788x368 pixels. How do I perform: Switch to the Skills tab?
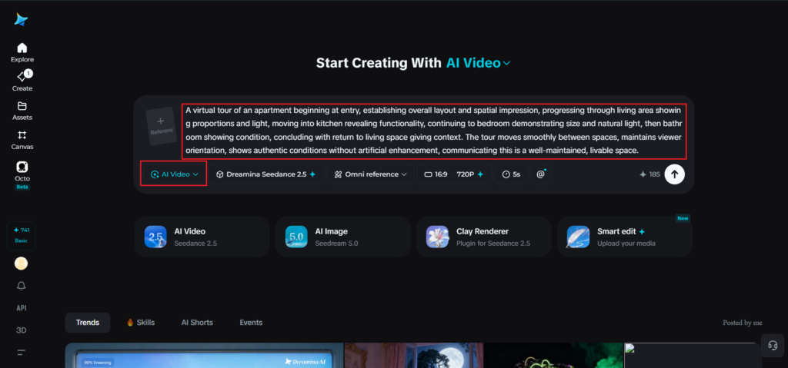click(141, 323)
